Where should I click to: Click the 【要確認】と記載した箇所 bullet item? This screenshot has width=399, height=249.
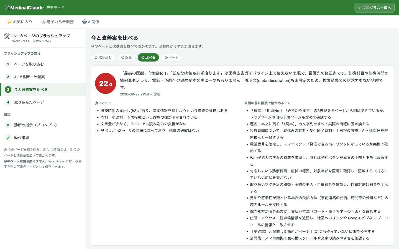(x=312, y=232)
